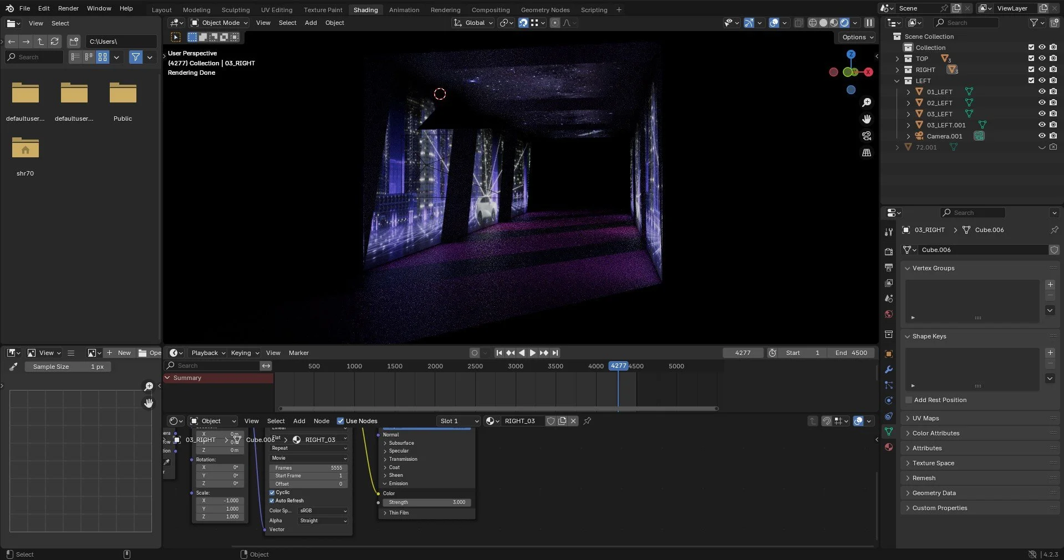
Task: Expand the UV Maps panel
Action: point(927,418)
